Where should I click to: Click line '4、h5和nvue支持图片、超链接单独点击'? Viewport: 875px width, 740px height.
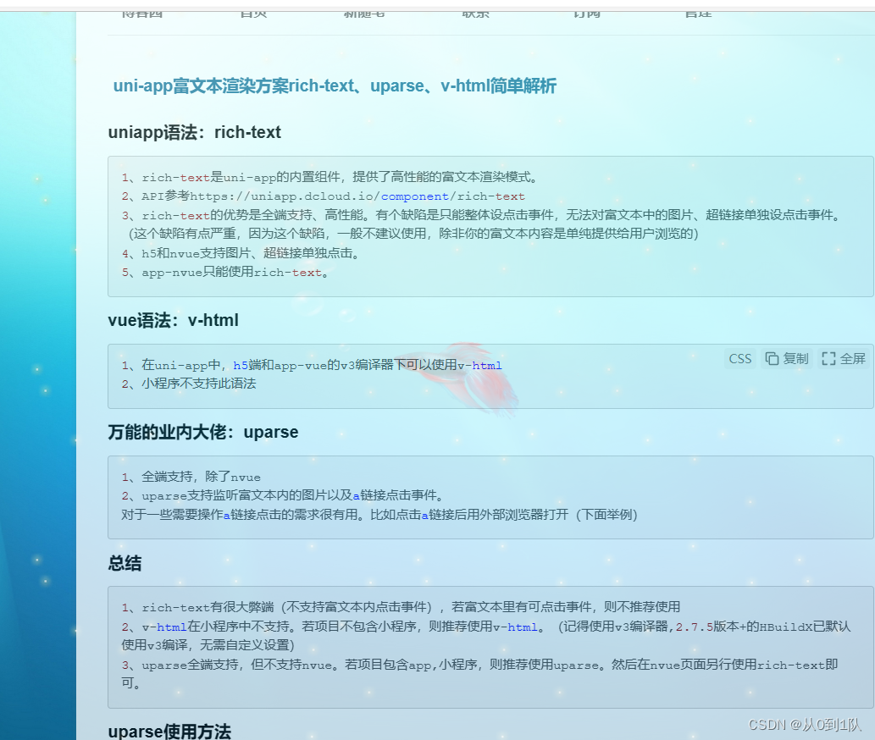coord(242,253)
